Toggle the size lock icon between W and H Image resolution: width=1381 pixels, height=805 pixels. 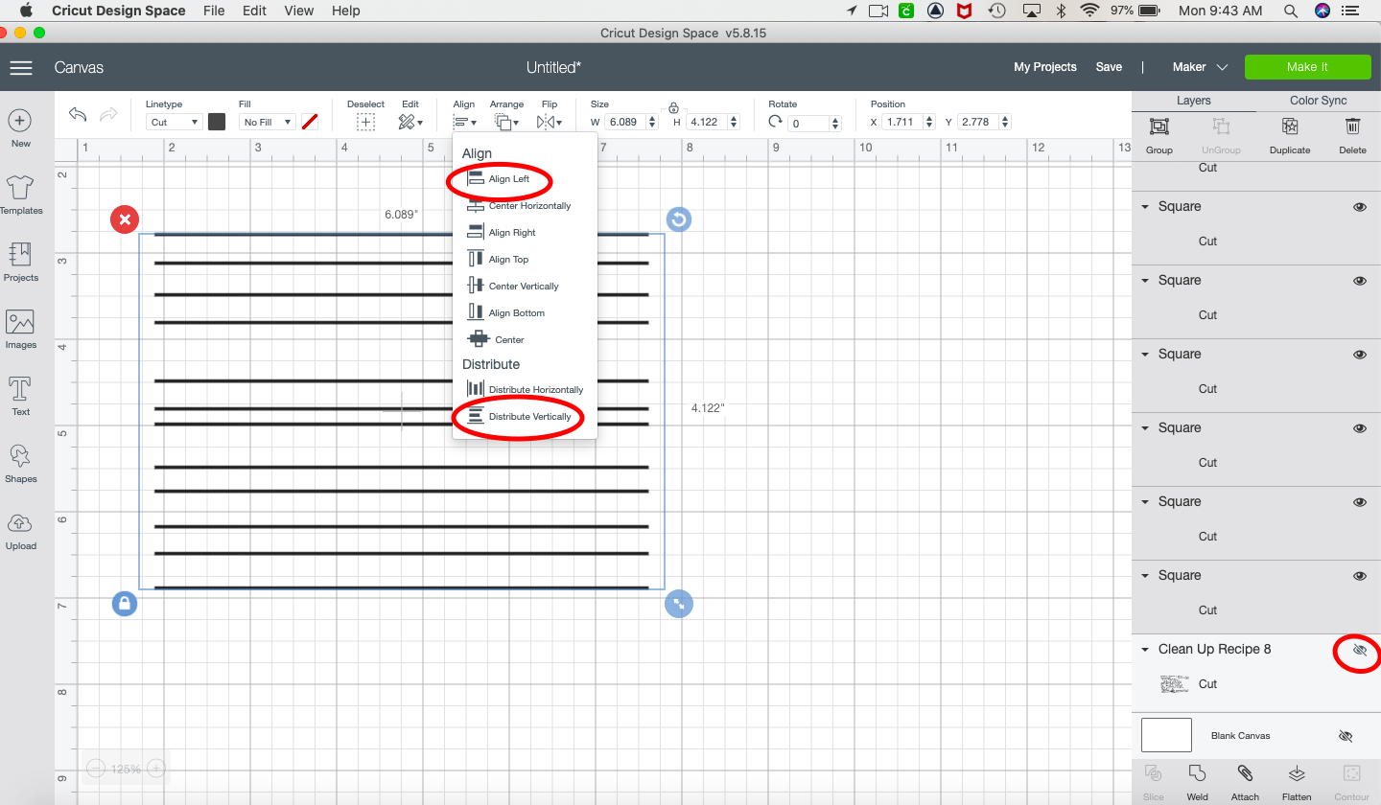673,107
